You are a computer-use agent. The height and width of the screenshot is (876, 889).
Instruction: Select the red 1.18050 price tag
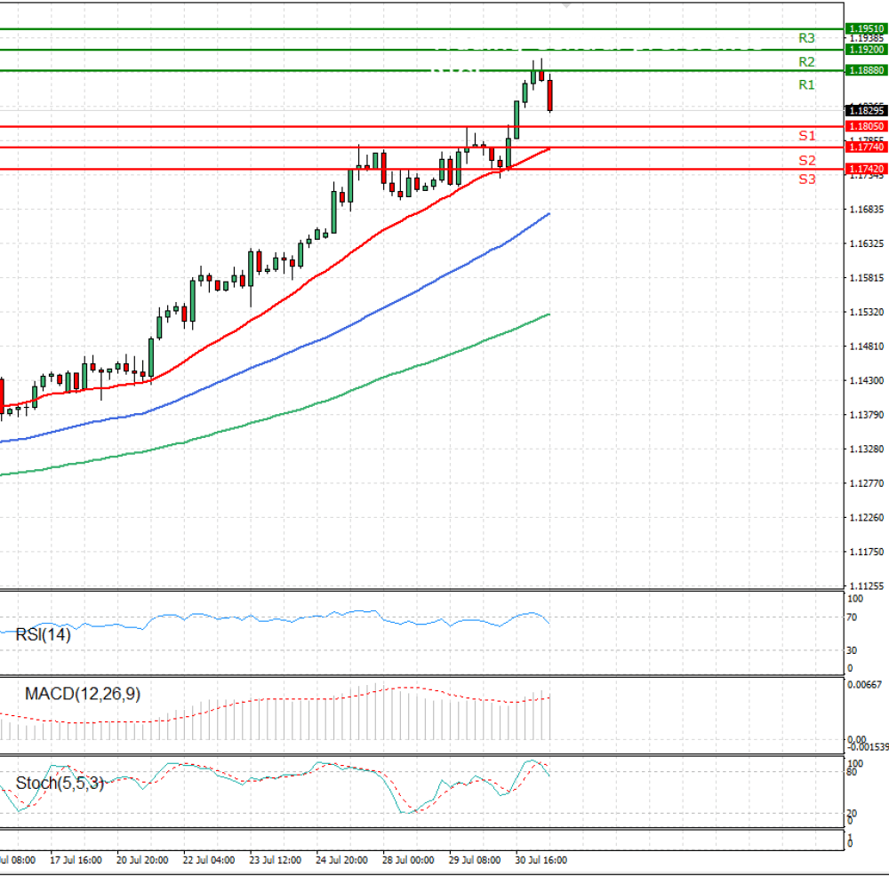[x=866, y=126]
